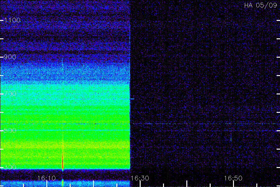
Task: Click the 16:50 time axis label
Action: click(x=233, y=178)
